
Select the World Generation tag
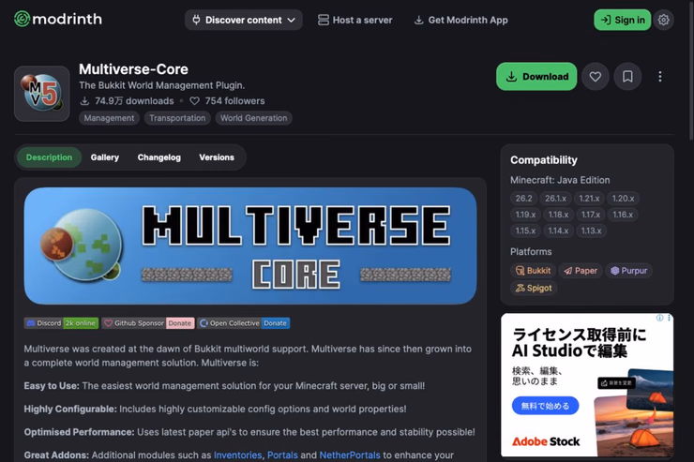click(253, 118)
